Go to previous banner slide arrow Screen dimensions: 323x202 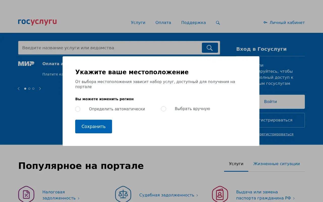point(19,89)
